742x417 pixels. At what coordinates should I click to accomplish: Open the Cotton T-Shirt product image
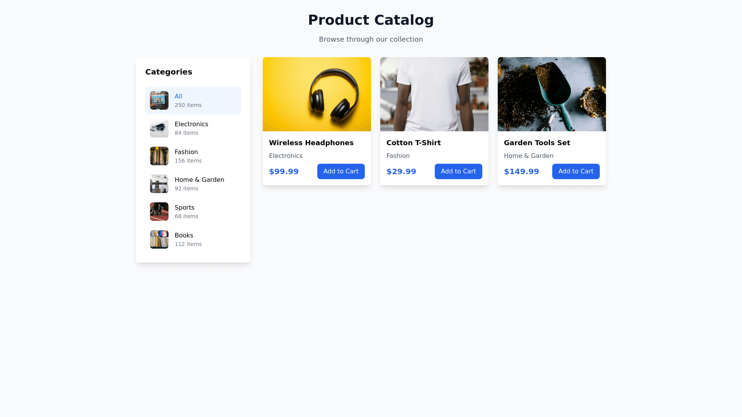[x=434, y=94]
